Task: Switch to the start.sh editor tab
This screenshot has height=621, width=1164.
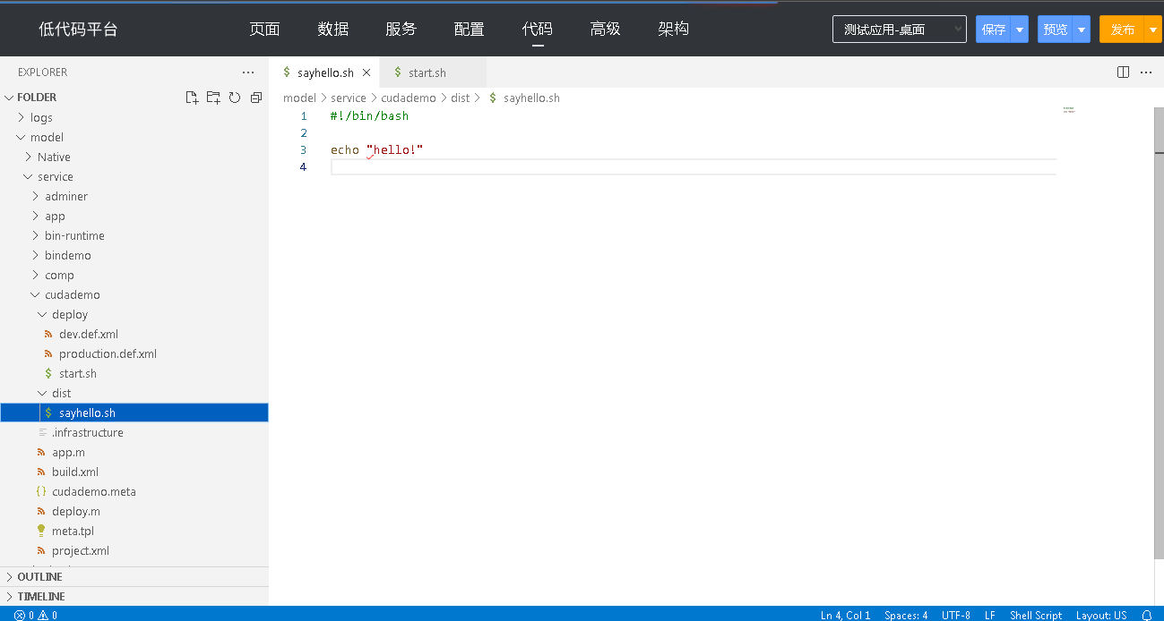Action: click(x=433, y=72)
